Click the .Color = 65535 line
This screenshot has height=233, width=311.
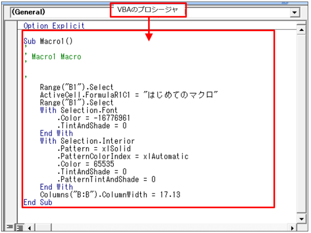85,164
